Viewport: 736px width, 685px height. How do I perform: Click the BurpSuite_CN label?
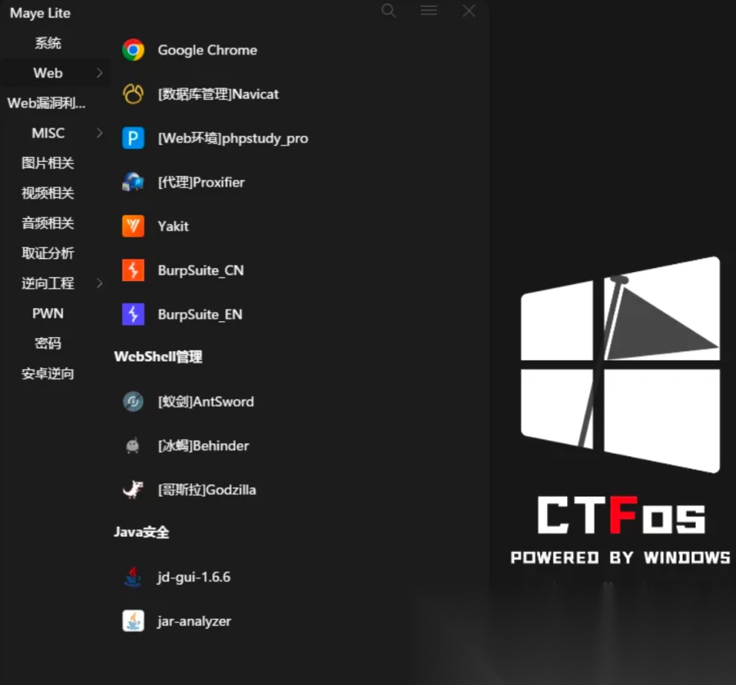[201, 271]
